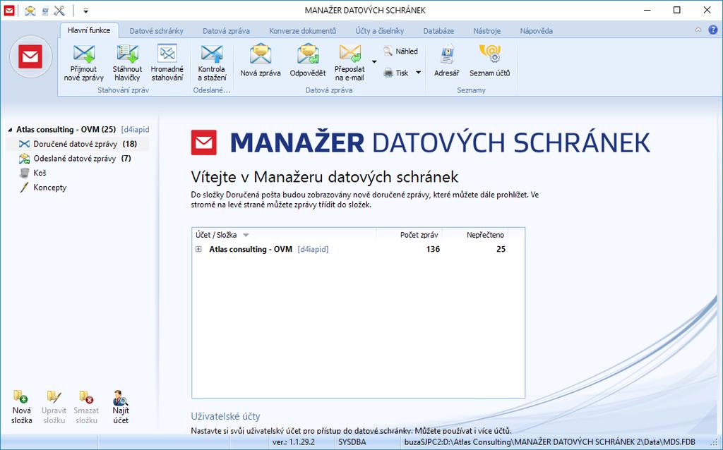
Task: Open the Nápověda tab
Action: coord(537,31)
